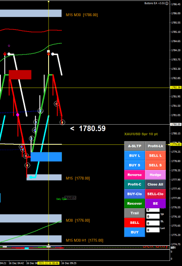Screen dimensions: 182x266
Task: Activate the Reverse button
Action: [135, 175]
